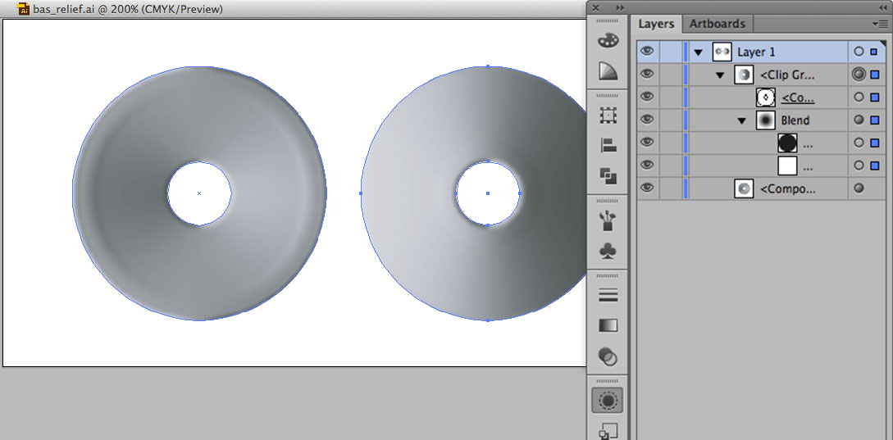Click the Clip Group thumbnail

click(x=744, y=75)
